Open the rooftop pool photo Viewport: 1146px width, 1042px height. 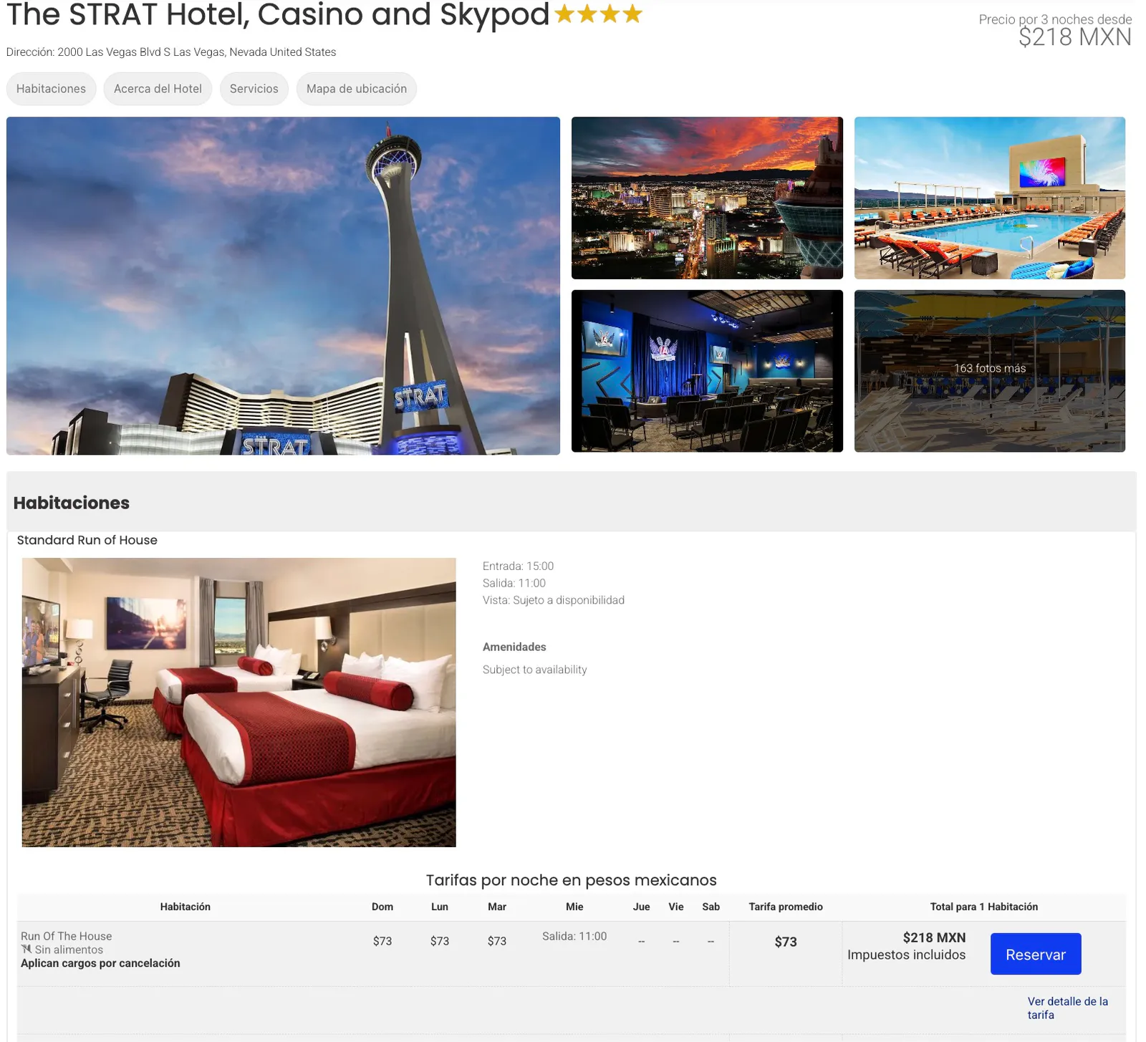[990, 198]
